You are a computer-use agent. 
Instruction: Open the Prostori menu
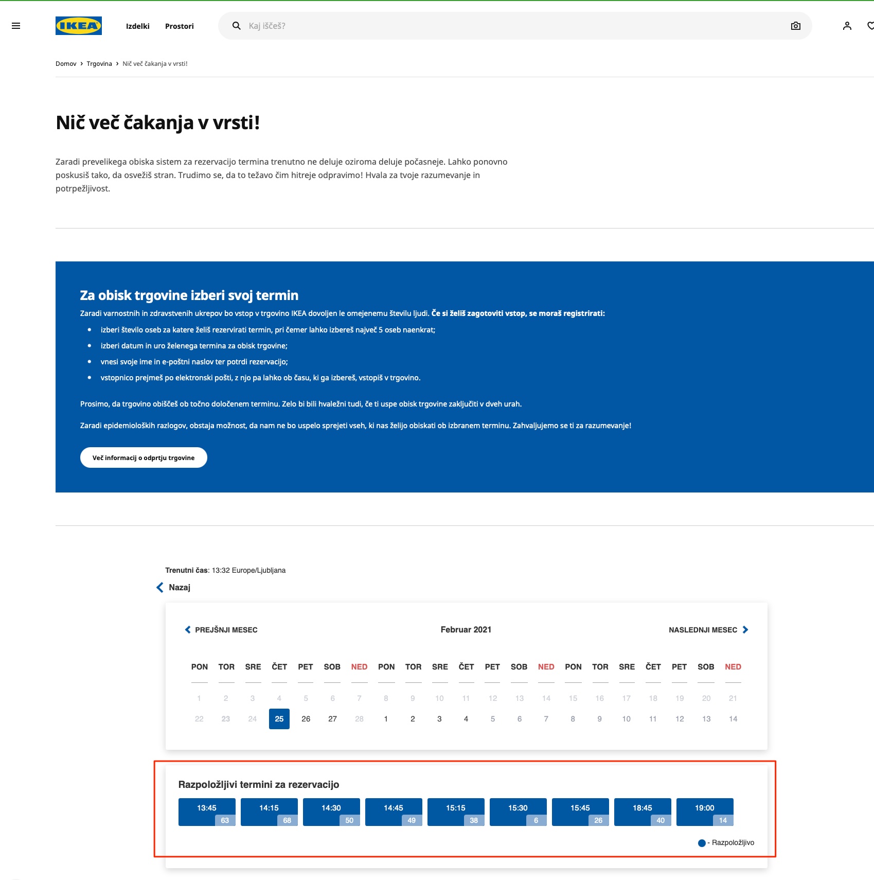[180, 26]
